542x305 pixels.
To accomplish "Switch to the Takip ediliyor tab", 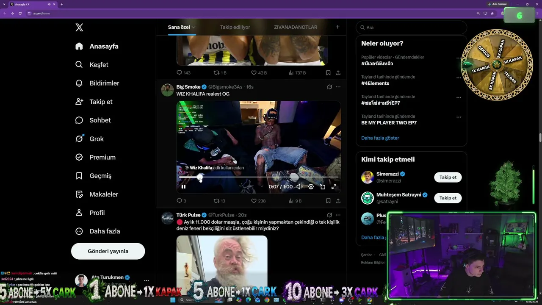I will point(235,27).
